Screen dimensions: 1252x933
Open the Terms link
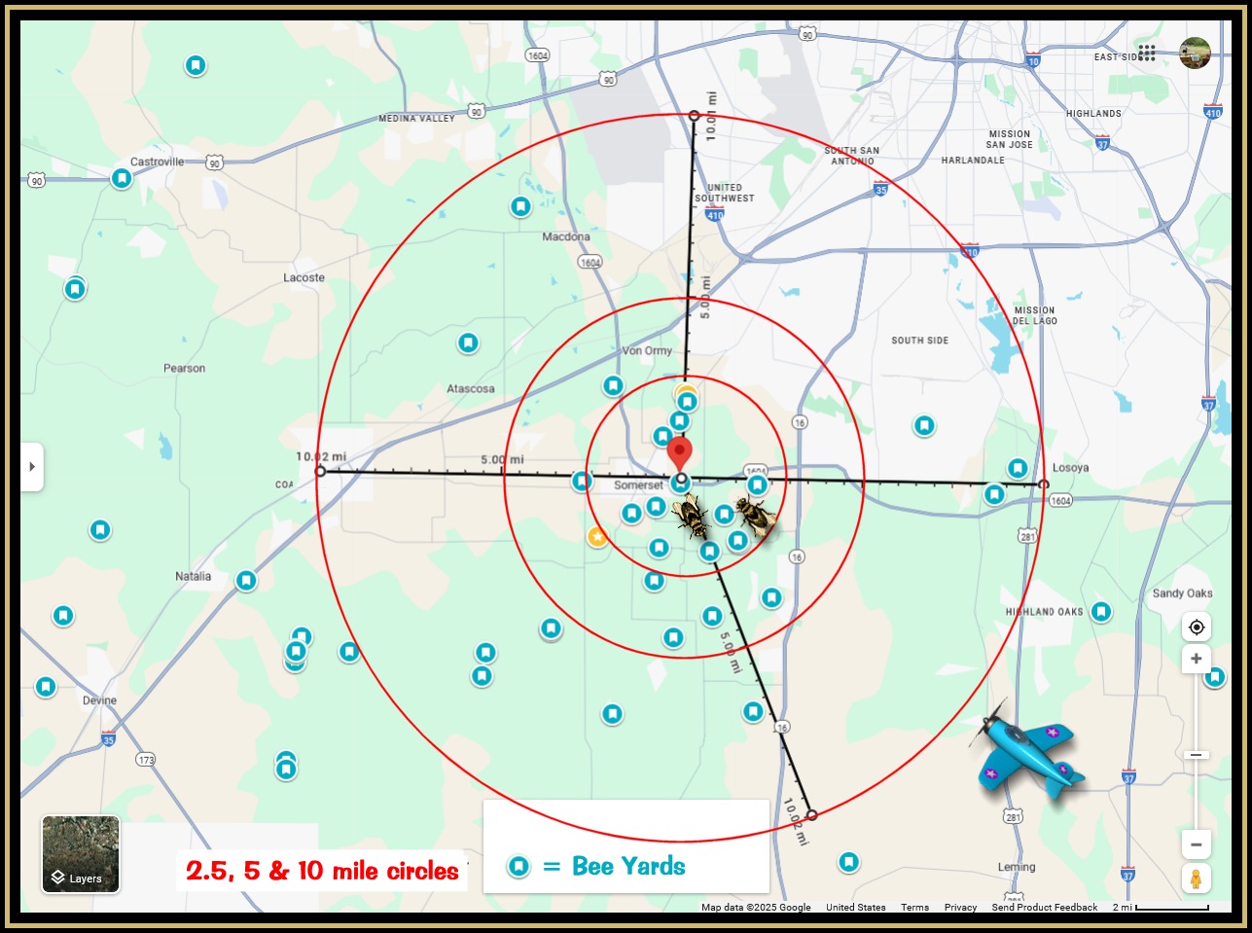[914, 907]
